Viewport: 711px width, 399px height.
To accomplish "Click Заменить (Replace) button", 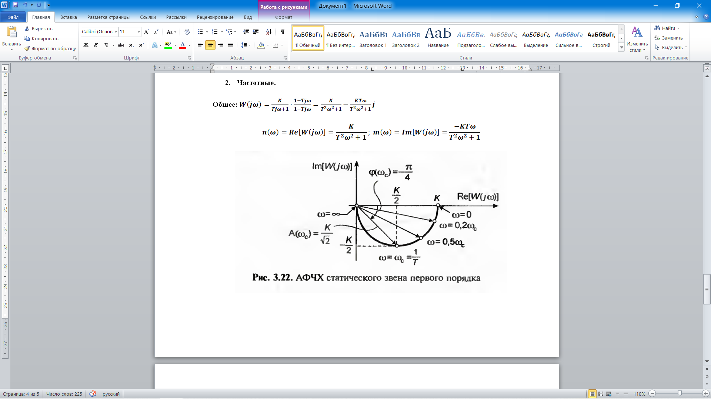I will [x=669, y=38].
